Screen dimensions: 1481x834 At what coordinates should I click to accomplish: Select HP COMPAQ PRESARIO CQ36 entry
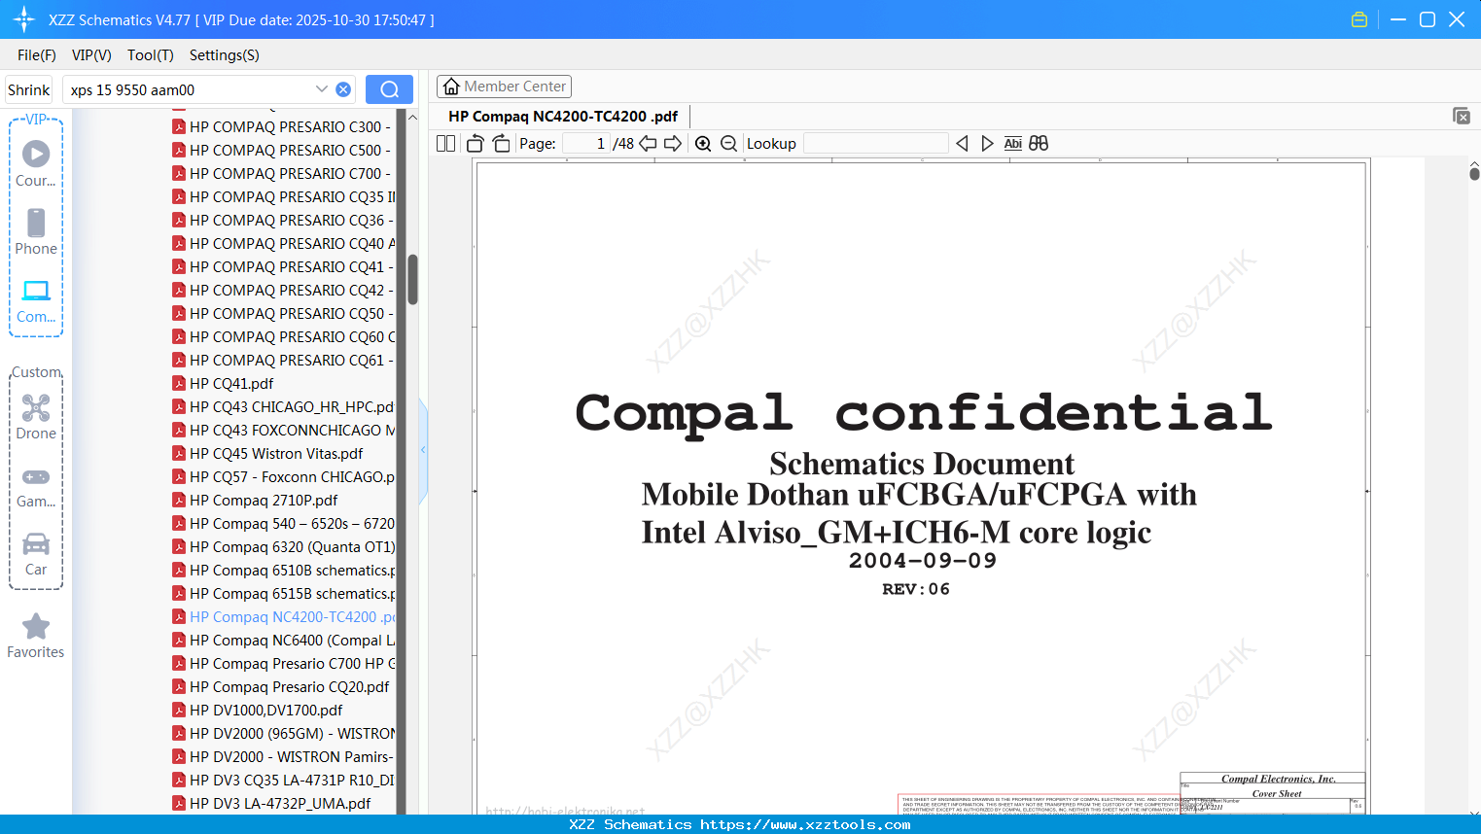coord(283,220)
